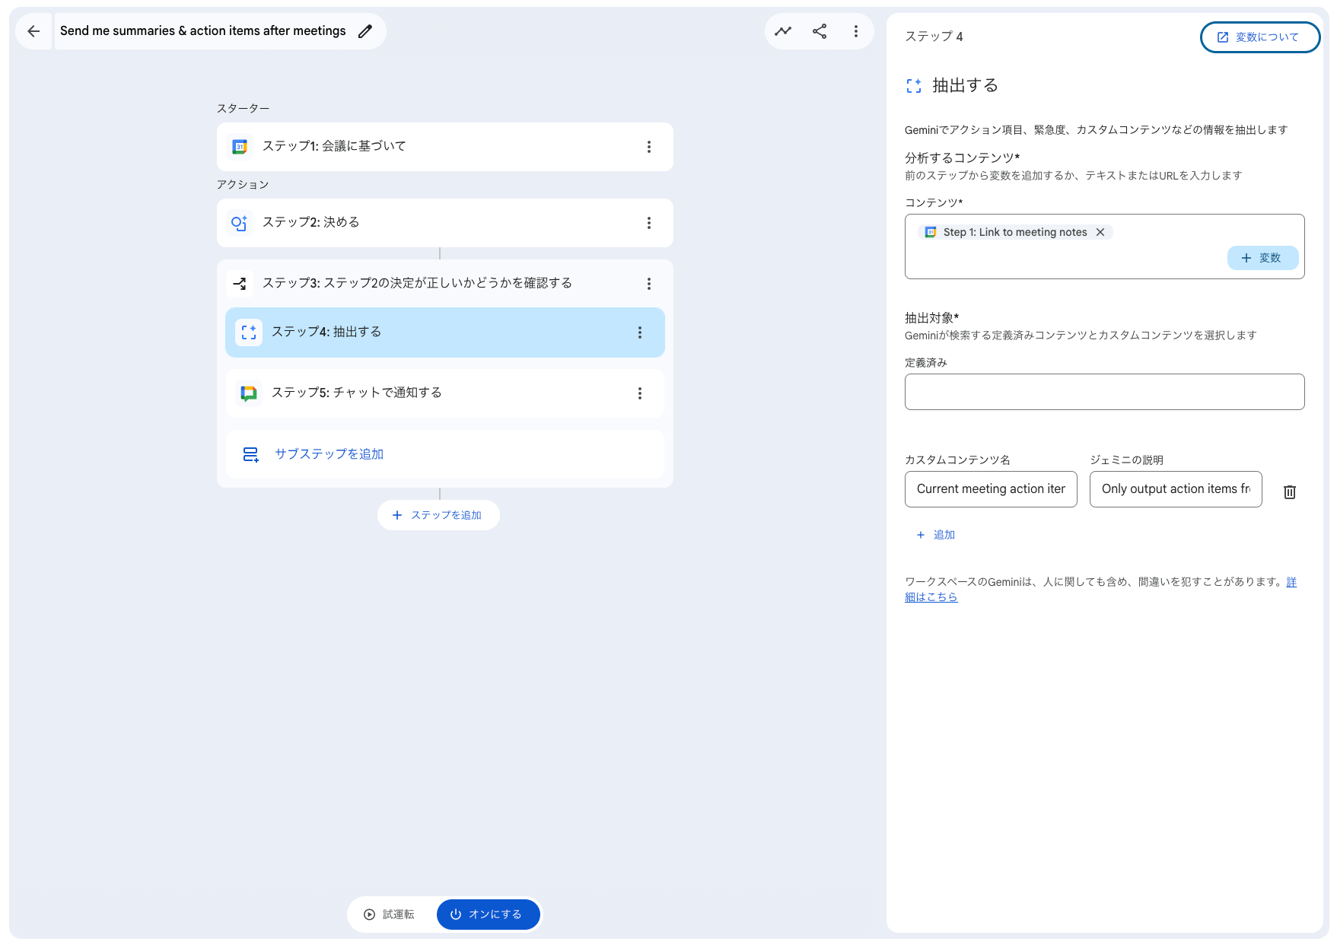Screen dimensions: 1337x948
Task: Click the Google Chat icon on ステップ5
Action: [248, 393]
